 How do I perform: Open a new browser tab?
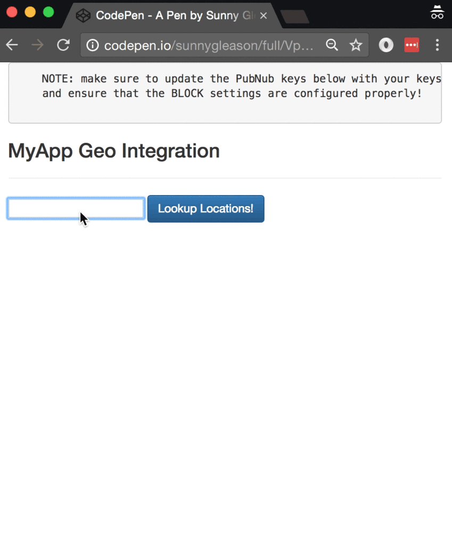[294, 17]
